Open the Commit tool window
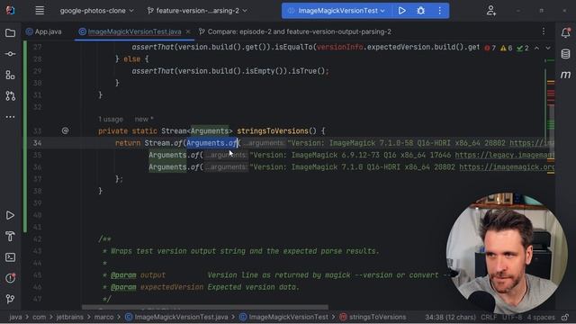 10,54
